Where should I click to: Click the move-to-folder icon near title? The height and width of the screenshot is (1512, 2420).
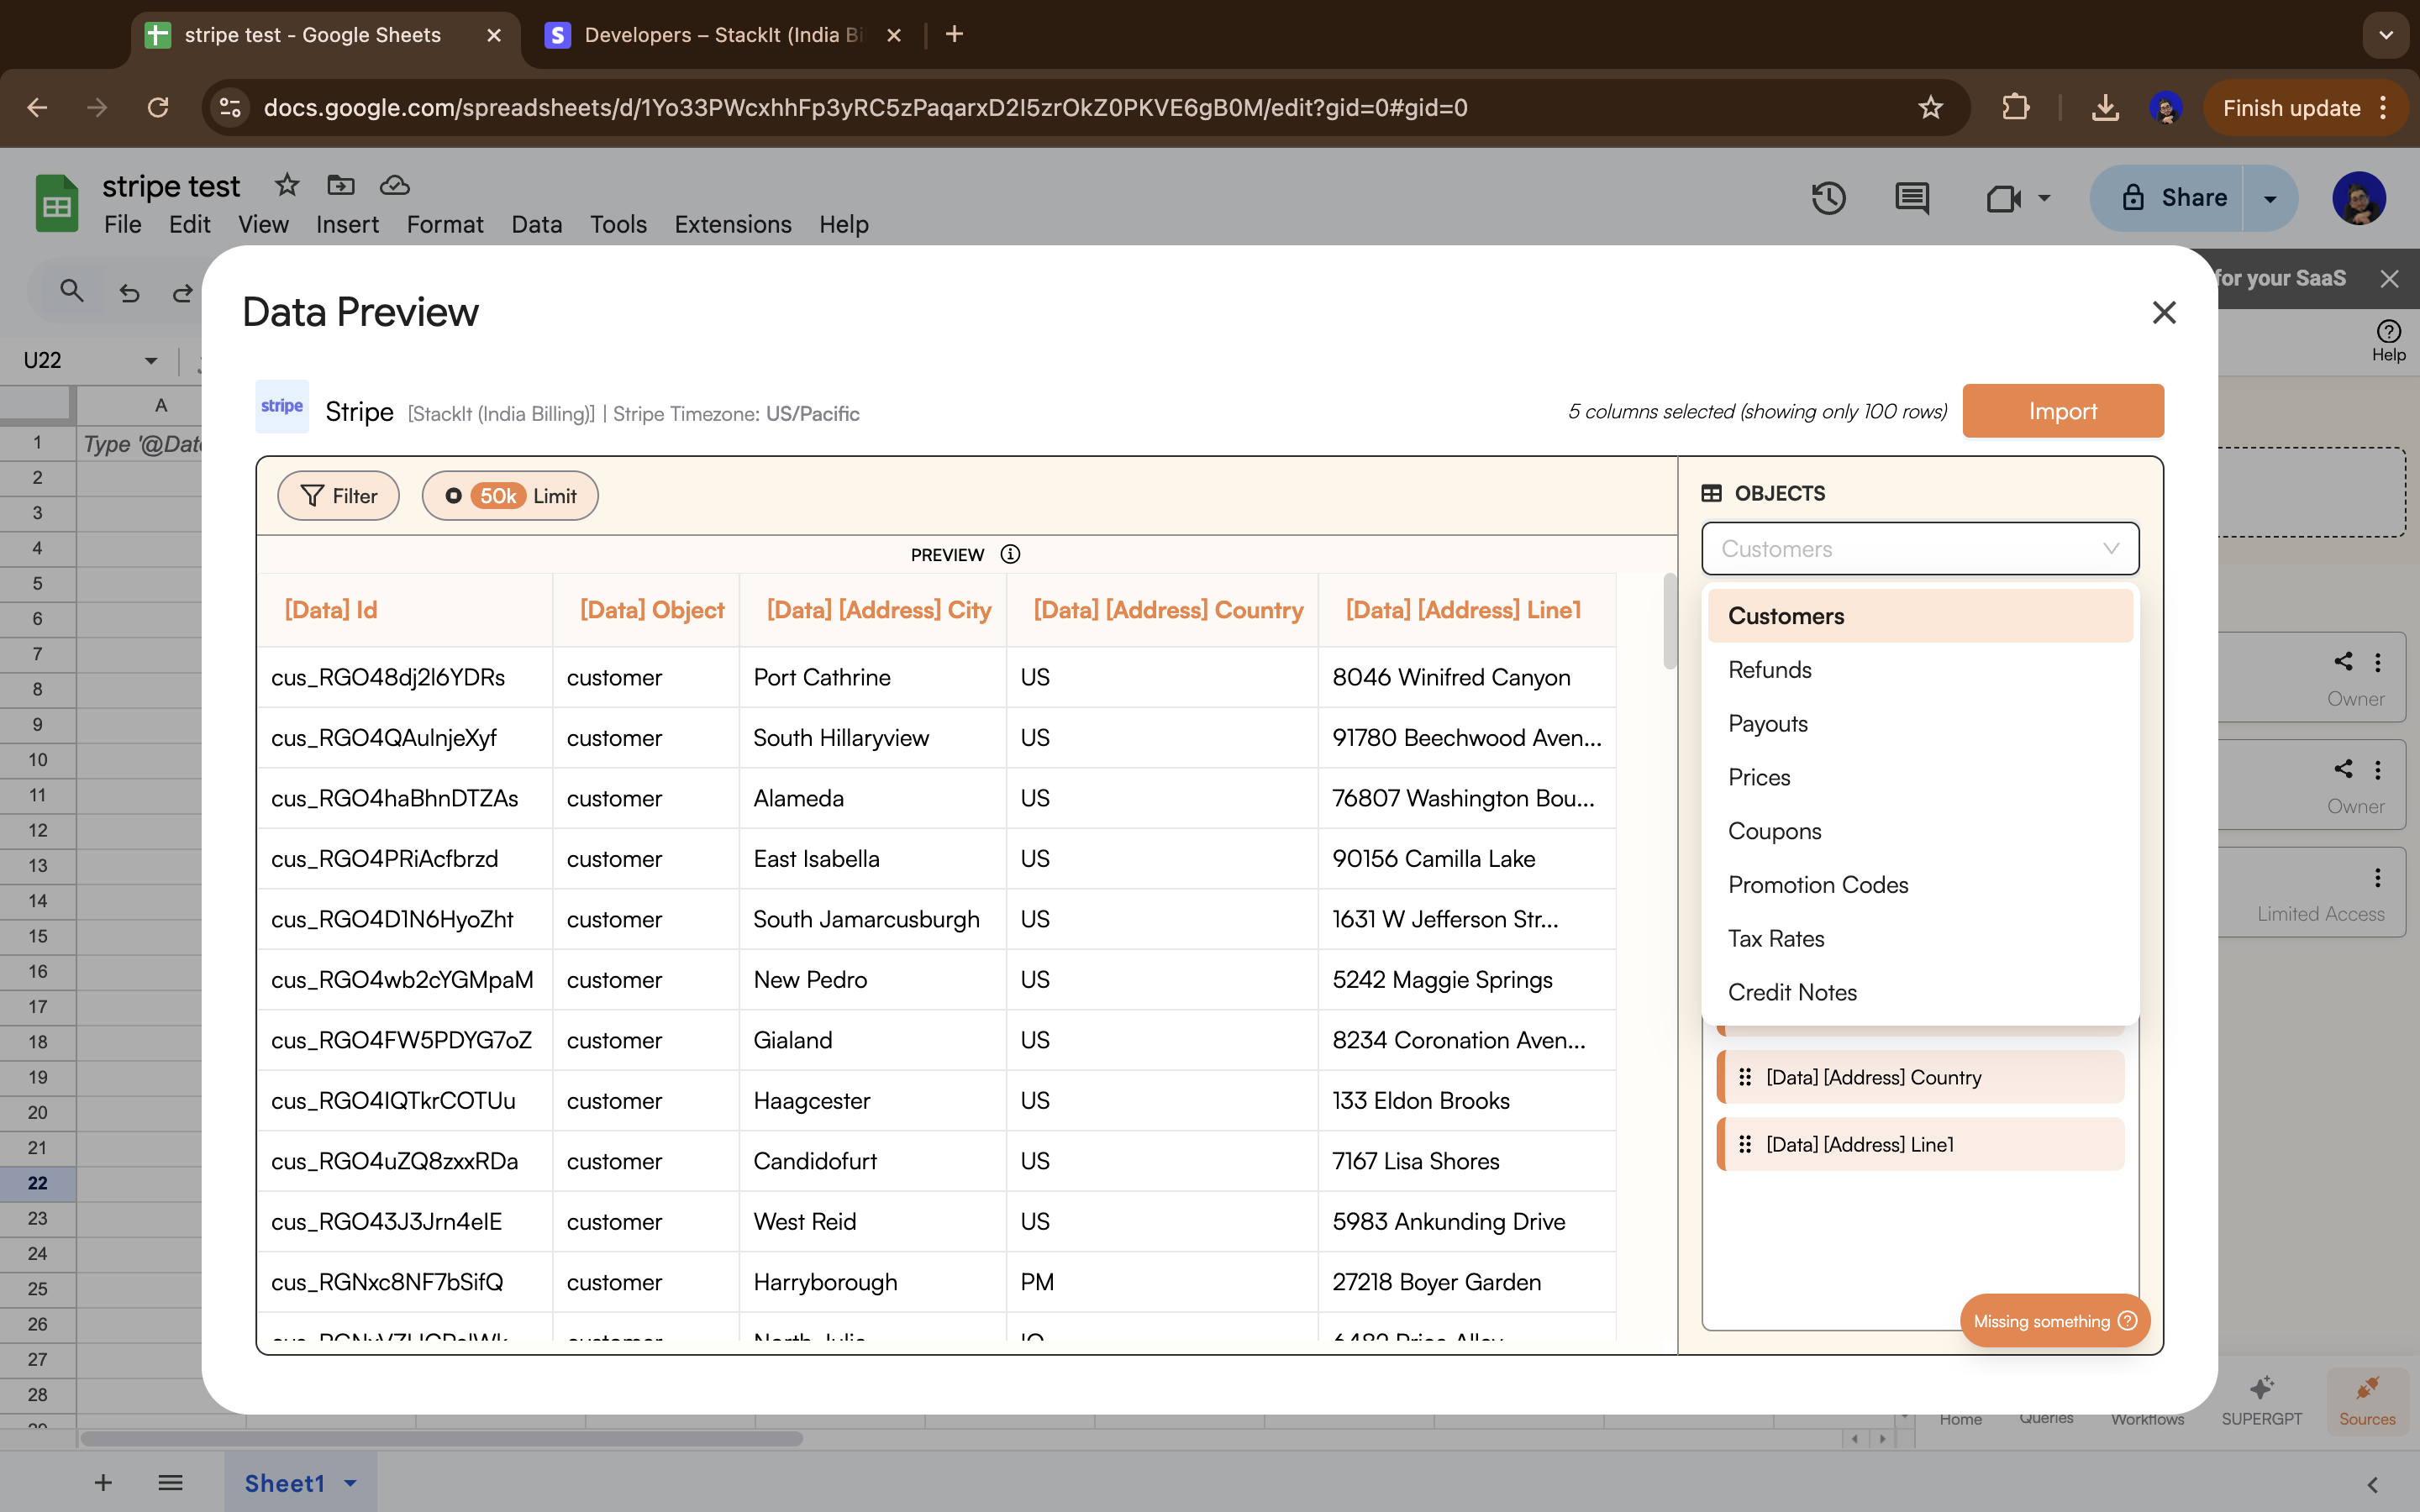(340, 185)
